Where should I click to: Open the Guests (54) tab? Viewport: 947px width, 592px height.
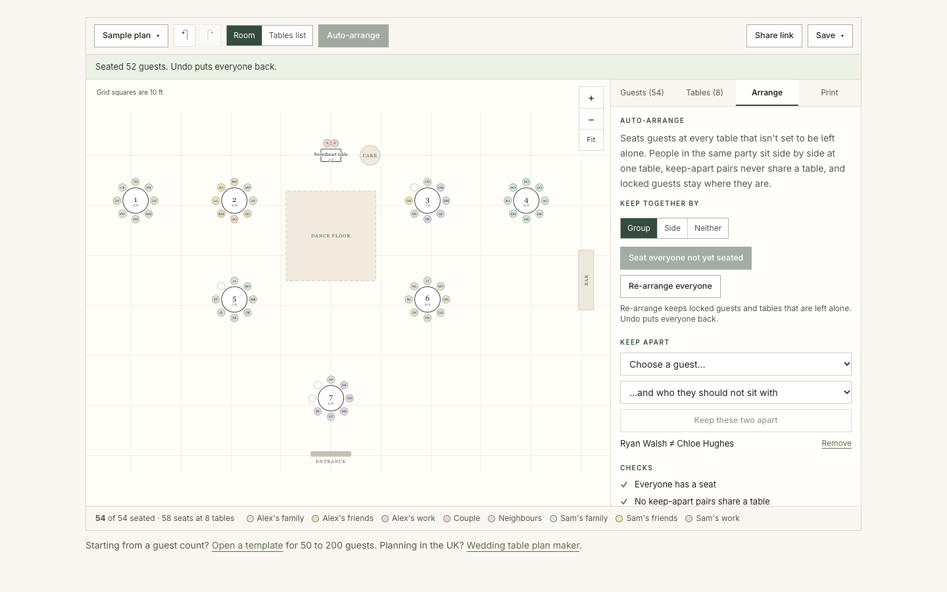click(642, 93)
